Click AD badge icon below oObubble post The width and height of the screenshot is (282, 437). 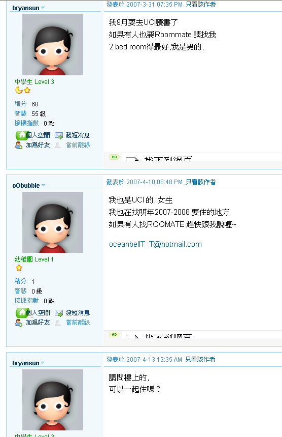[x=114, y=334]
